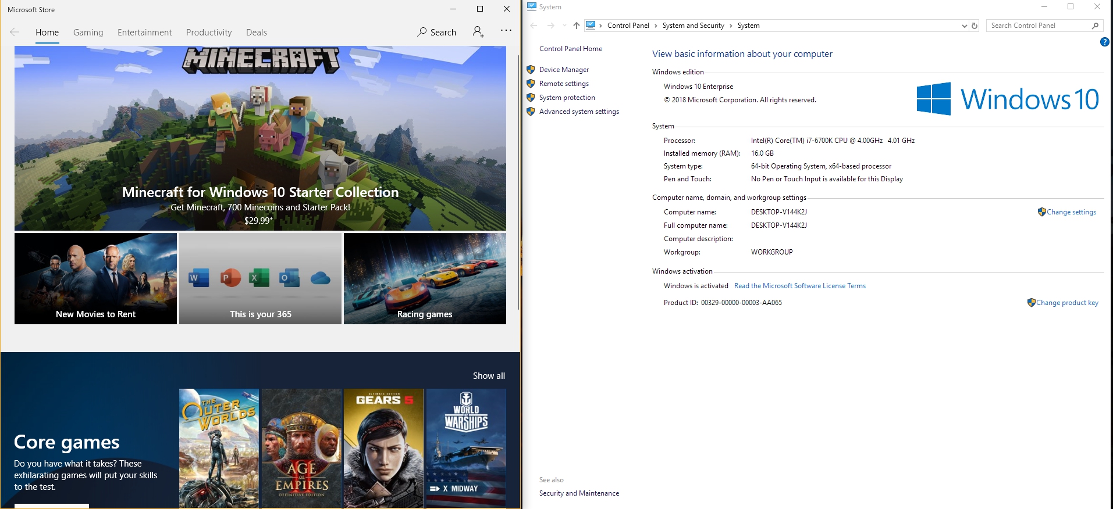Select the DESKTOP-V144K2J computer name value
Image resolution: width=1113 pixels, height=509 pixels.
778,212
